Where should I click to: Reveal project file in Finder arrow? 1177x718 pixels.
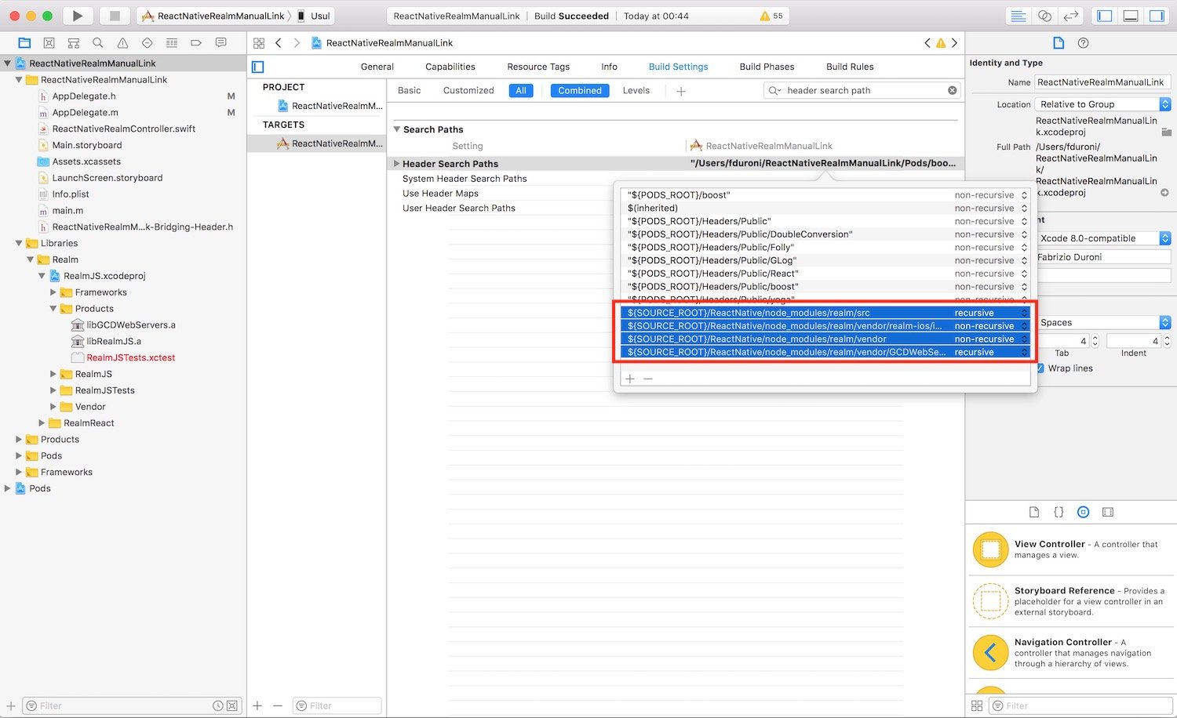(x=1164, y=193)
